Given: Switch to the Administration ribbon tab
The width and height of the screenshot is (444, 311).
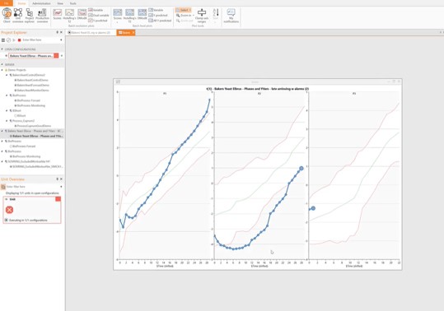Looking at the screenshot, I should click(41, 3).
